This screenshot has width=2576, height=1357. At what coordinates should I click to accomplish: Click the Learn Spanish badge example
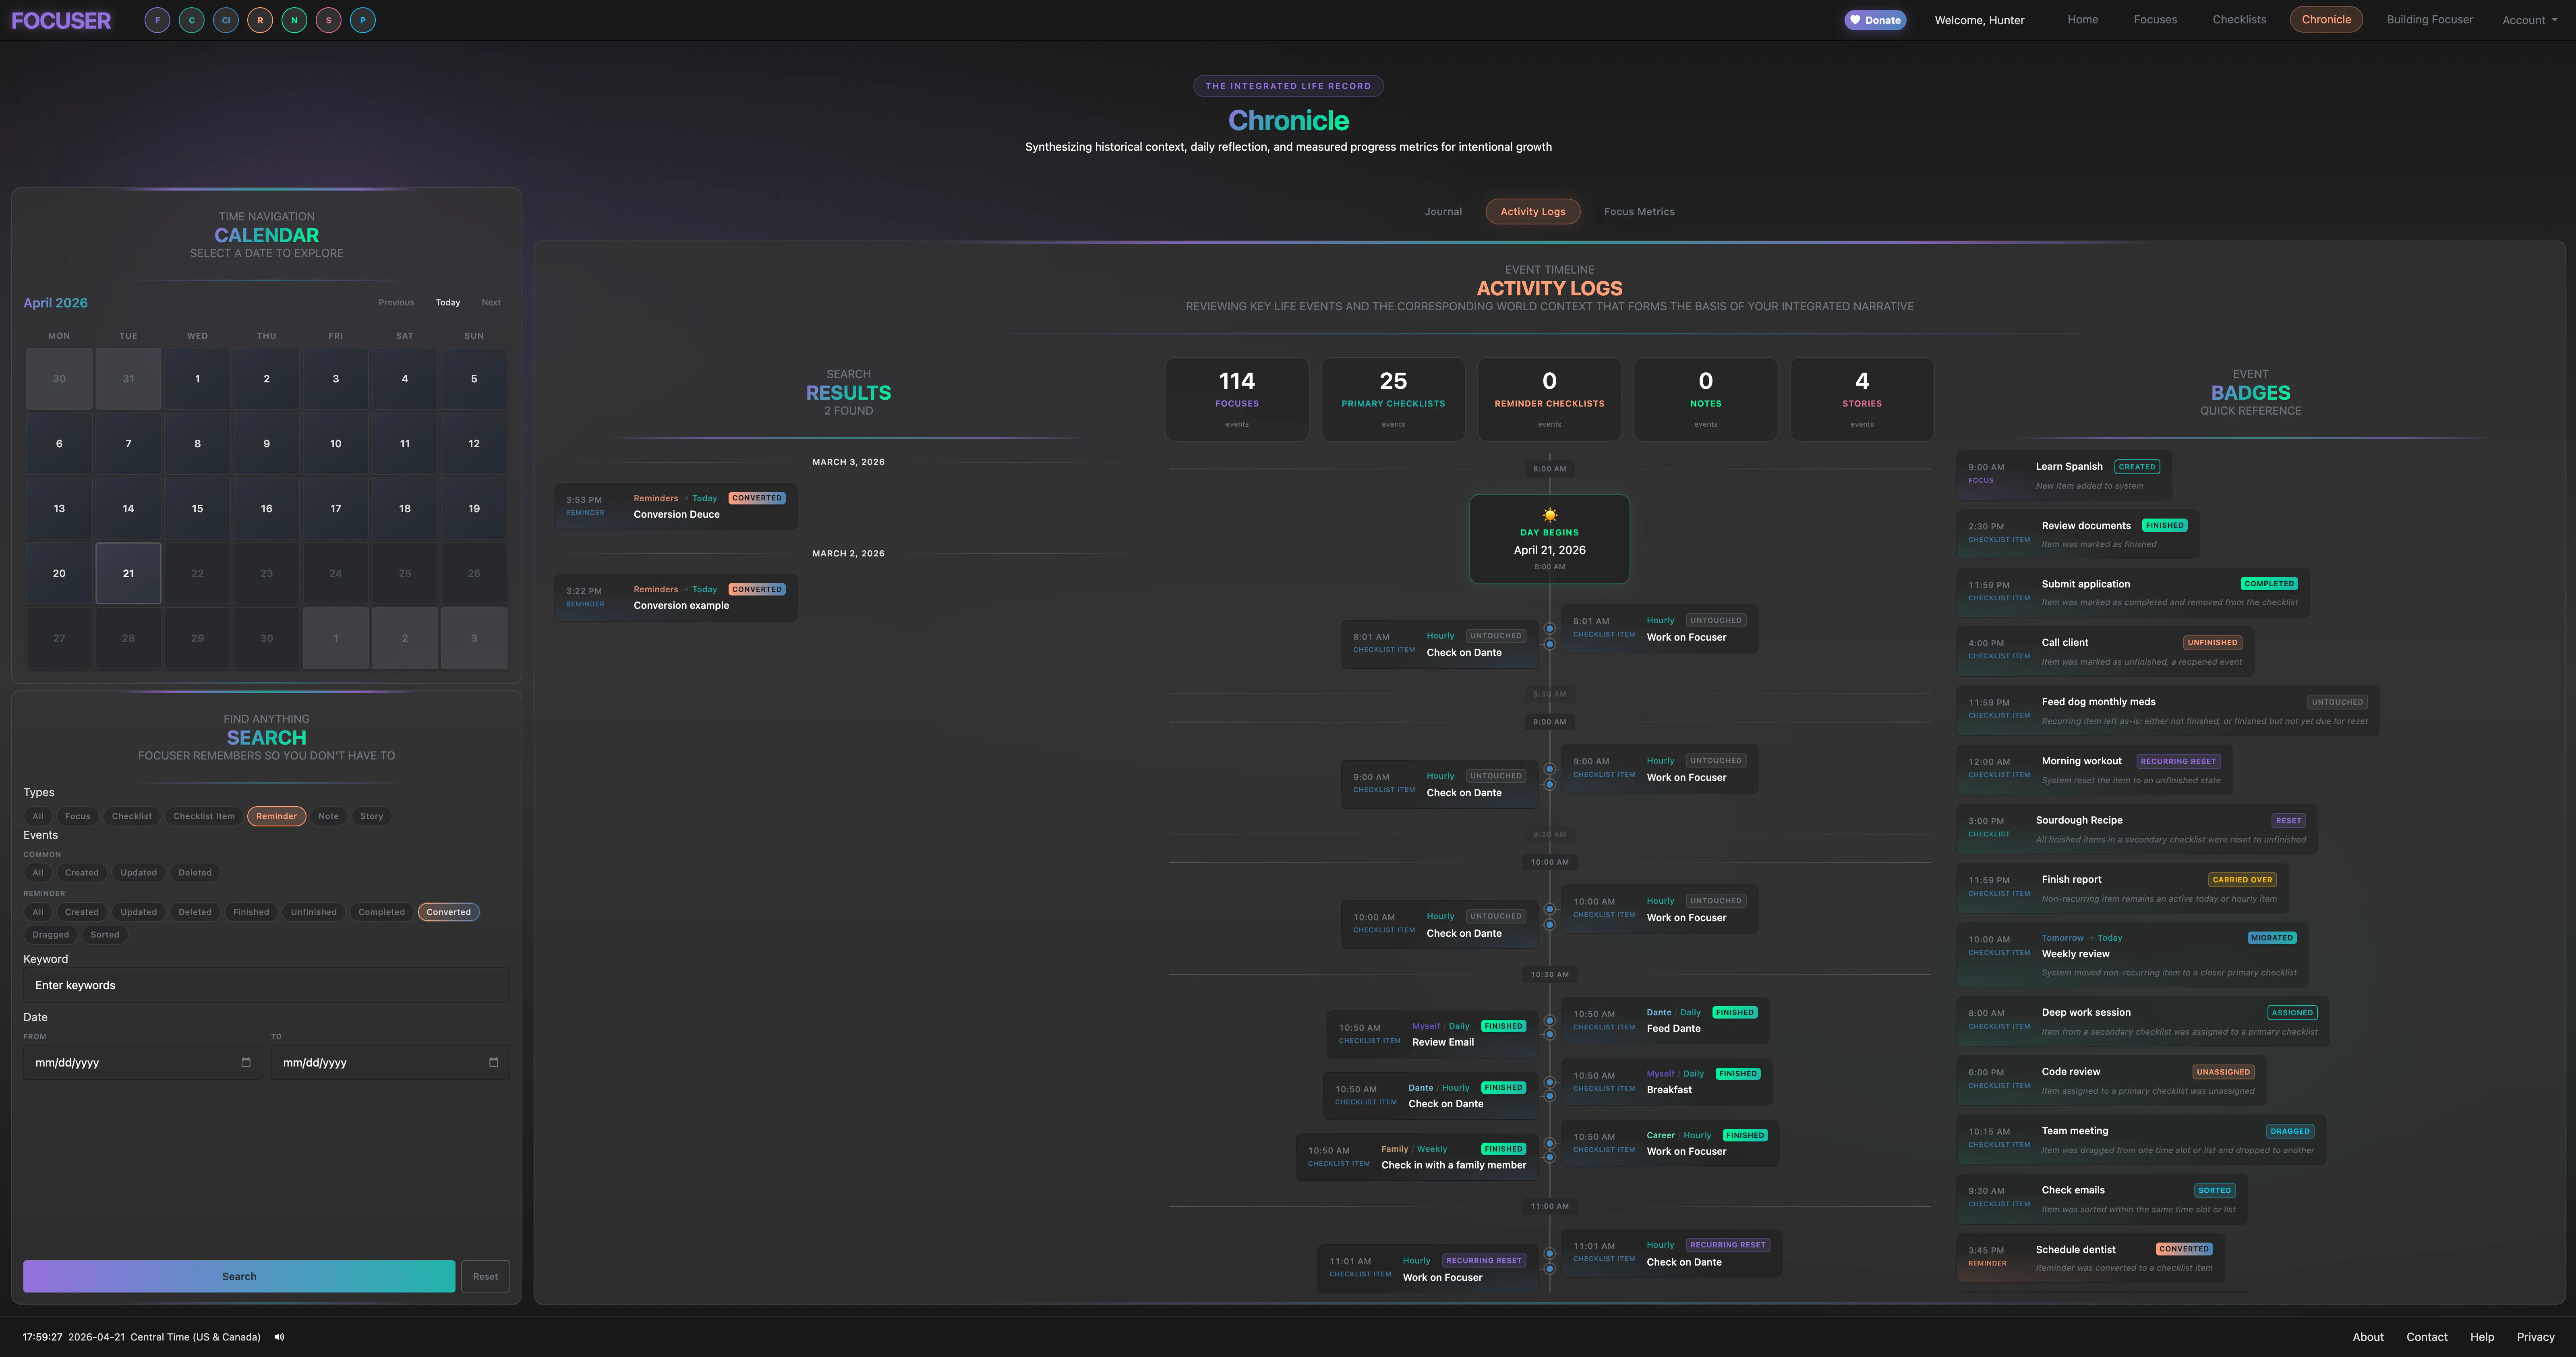coord(2064,476)
